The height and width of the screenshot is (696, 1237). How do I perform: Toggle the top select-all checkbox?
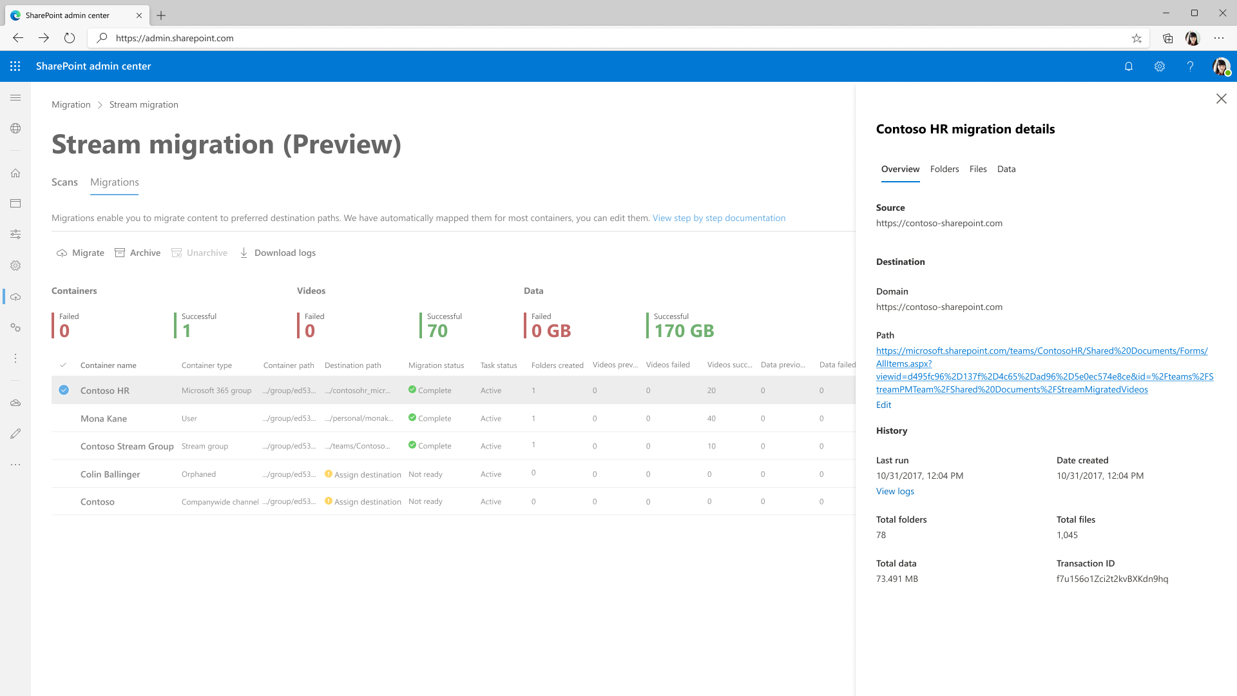(x=64, y=365)
